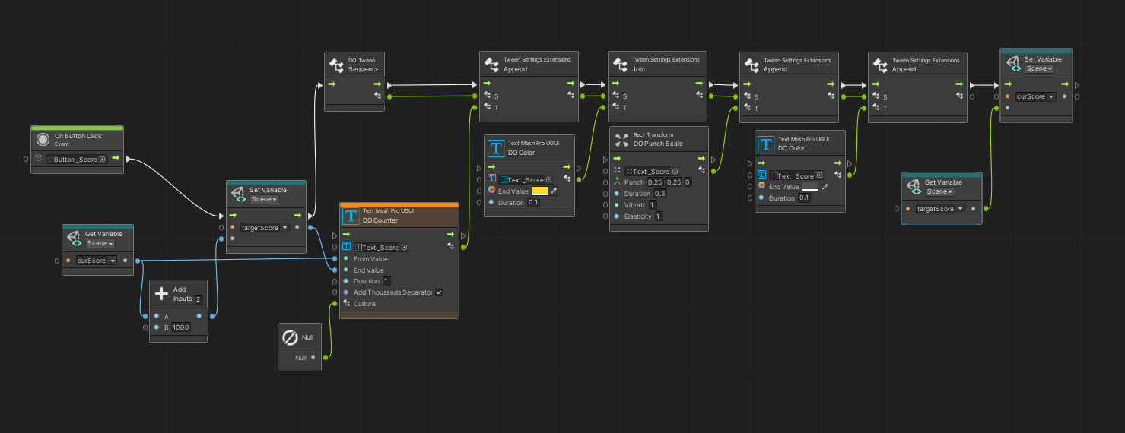The height and width of the screenshot is (433, 1125).
Task: Pick color with the yellow End Value eyedropper
Action: (554, 191)
